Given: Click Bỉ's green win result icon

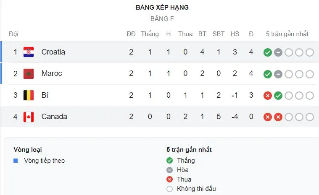Looking at the screenshot, I should click(278, 96).
